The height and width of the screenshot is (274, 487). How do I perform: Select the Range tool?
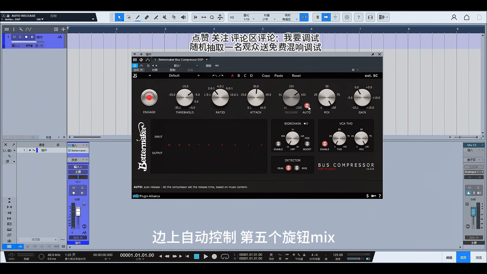tap(129, 17)
